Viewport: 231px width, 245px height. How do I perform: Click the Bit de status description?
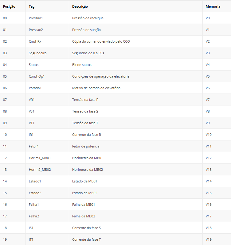82,65
